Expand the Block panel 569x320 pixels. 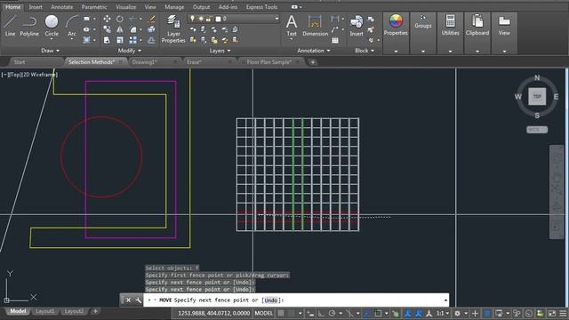click(x=365, y=51)
